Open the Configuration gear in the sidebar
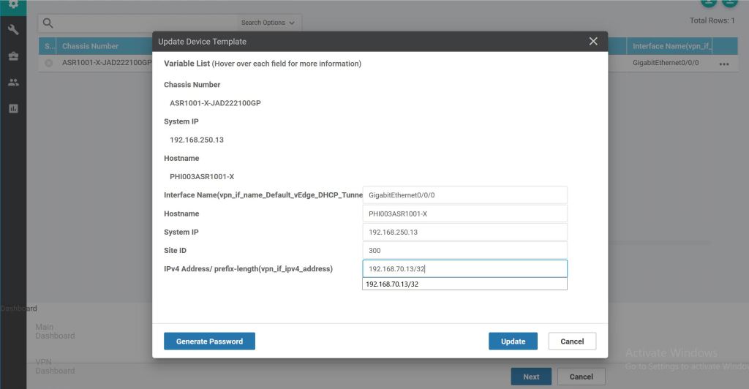 13,4
